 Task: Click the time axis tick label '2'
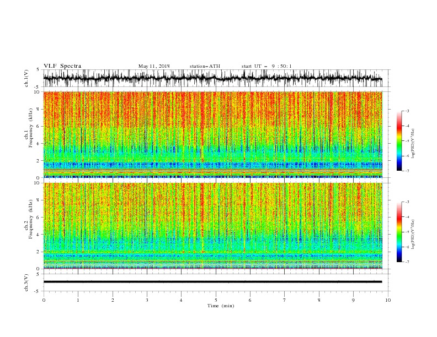point(113,300)
